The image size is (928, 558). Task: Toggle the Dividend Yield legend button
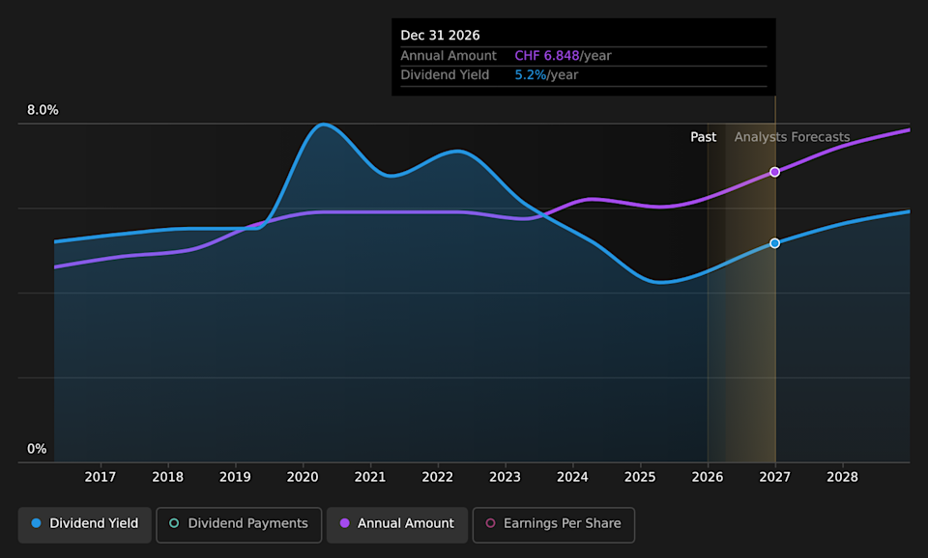85,523
